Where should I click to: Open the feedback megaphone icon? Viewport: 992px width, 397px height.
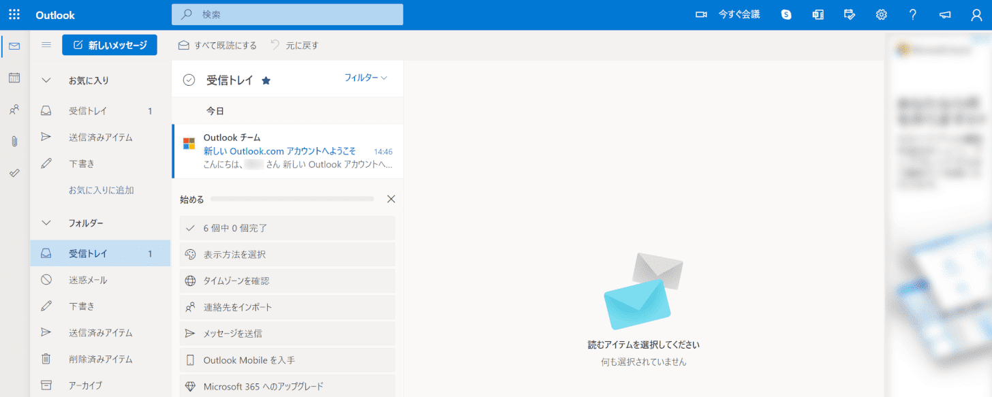(945, 14)
